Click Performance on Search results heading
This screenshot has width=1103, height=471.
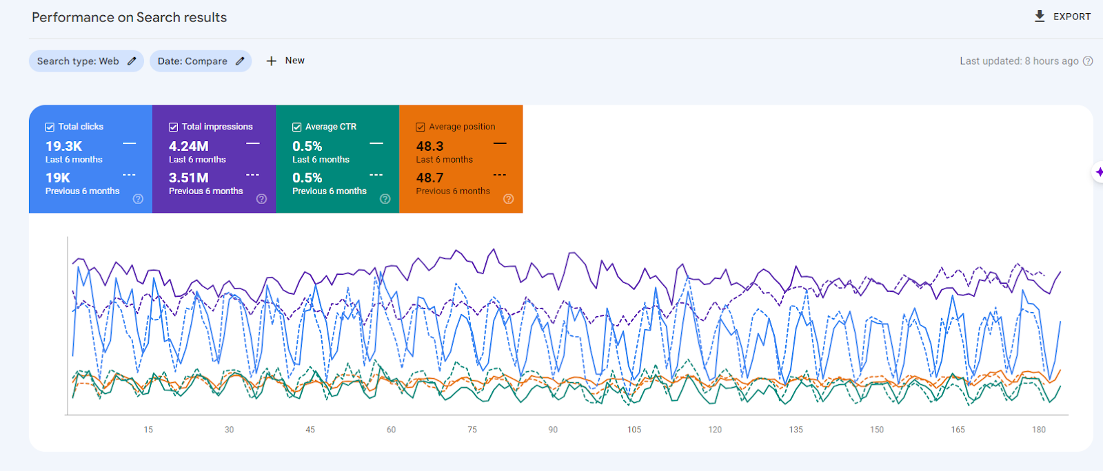tap(129, 17)
